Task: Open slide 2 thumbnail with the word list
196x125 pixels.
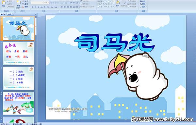Action: tap(18, 54)
